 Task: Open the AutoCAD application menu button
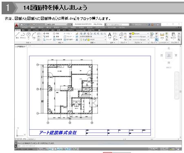[17, 25]
